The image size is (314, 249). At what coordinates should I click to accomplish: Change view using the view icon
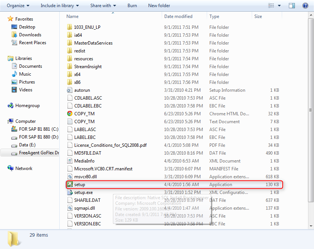[x=271, y=6]
